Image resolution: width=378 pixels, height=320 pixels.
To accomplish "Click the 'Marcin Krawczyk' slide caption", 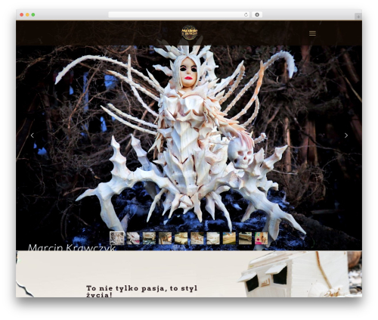I will (72, 247).
